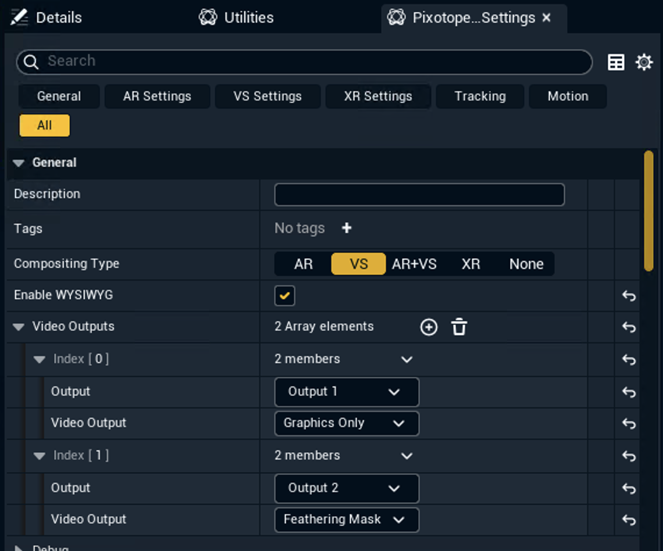Image resolution: width=663 pixels, height=551 pixels.
Task: Reset Output 1 row to default
Action: [x=629, y=392]
